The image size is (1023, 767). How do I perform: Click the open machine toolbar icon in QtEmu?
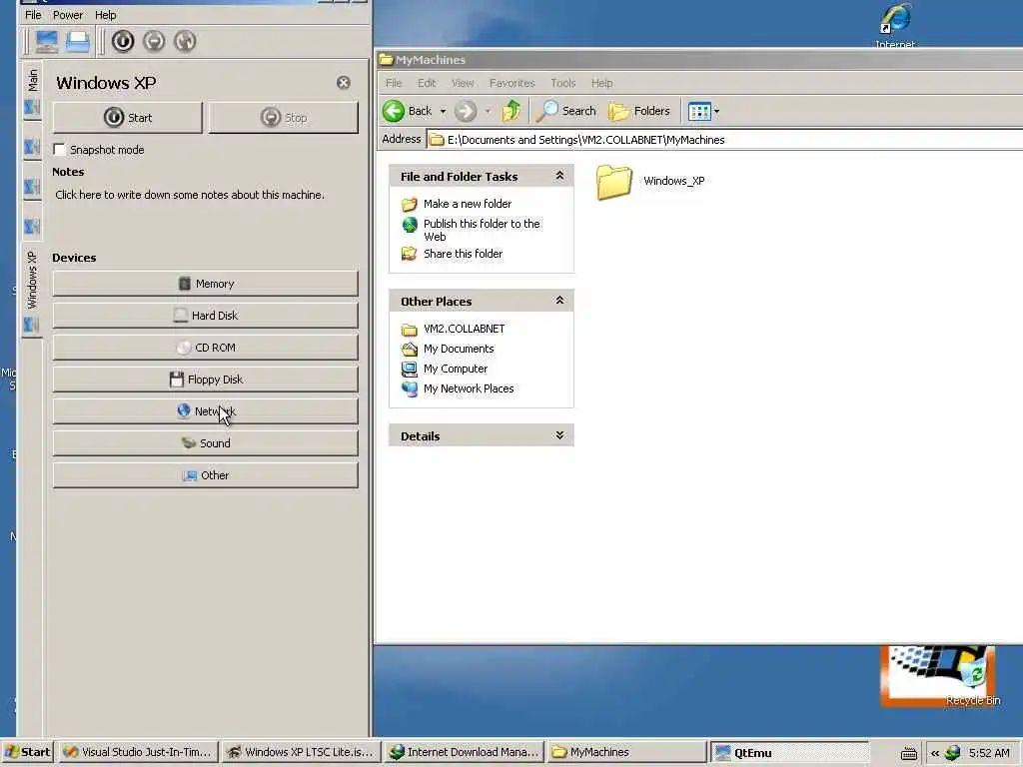[x=78, y=41]
